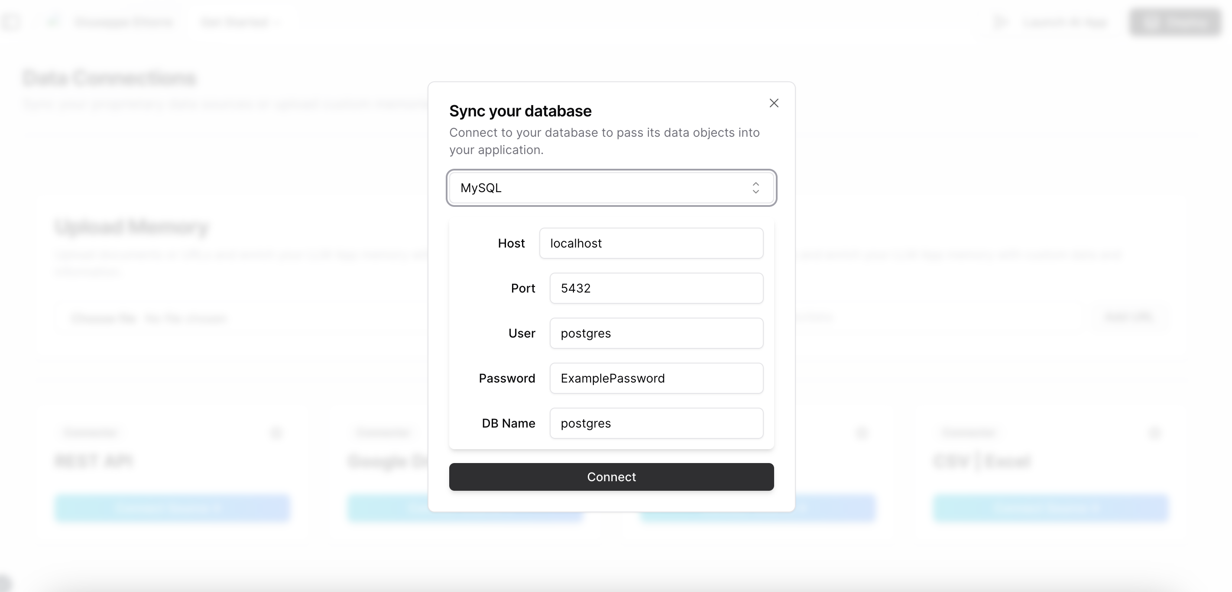The height and width of the screenshot is (592, 1232).
Task: Focus the Host field containing localhost
Action: click(651, 243)
